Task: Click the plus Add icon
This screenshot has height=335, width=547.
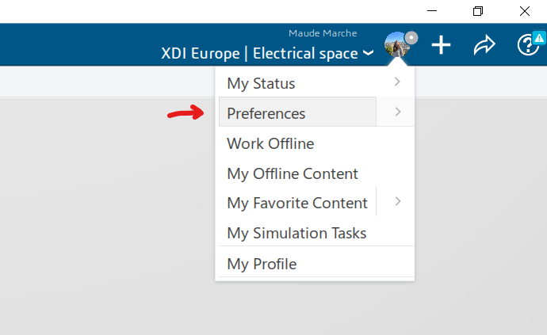Action: click(x=441, y=45)
